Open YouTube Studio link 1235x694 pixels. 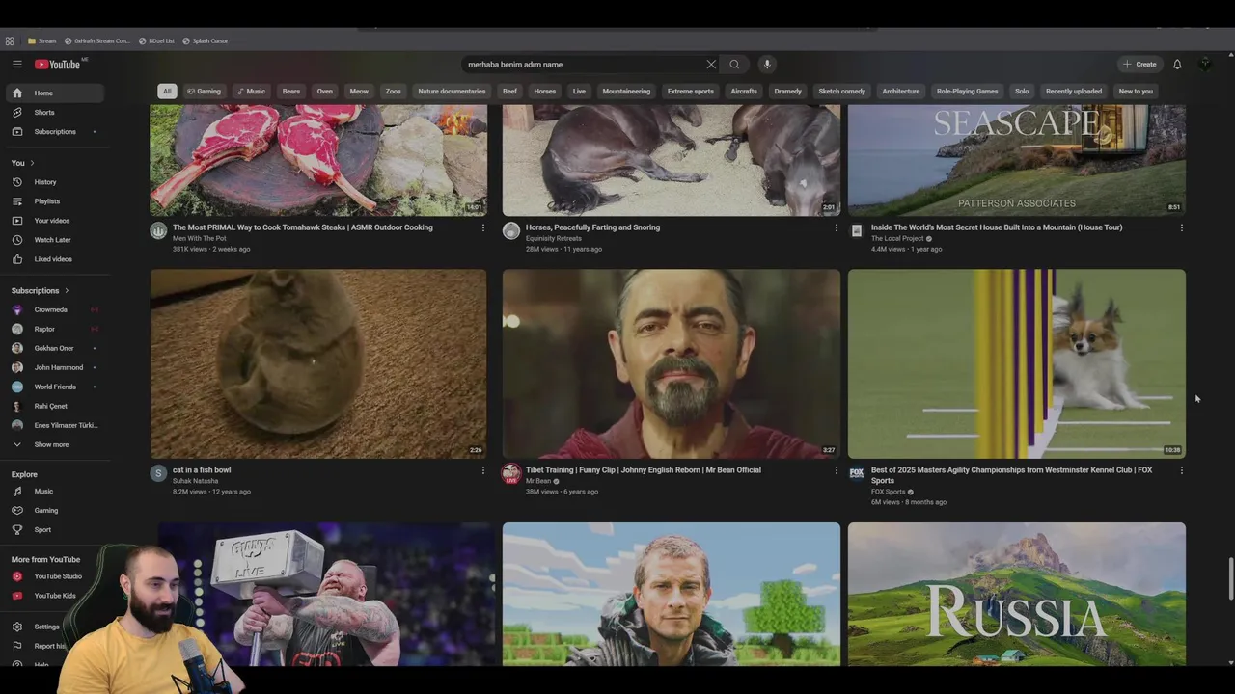pyautogui.click(x=54, y=576)
